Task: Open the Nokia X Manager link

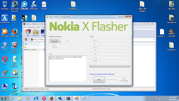Action: pos(102,74)
